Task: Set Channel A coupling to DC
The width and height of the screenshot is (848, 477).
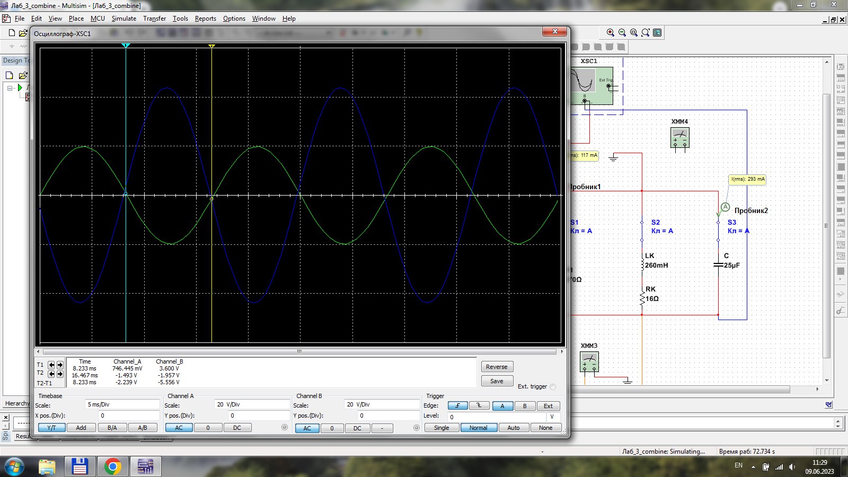Action: (237, 428)
